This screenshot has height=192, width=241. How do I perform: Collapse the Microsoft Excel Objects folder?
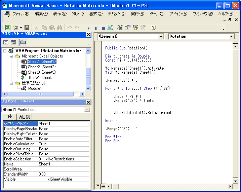pyautogui.click(x=11, y=56)
